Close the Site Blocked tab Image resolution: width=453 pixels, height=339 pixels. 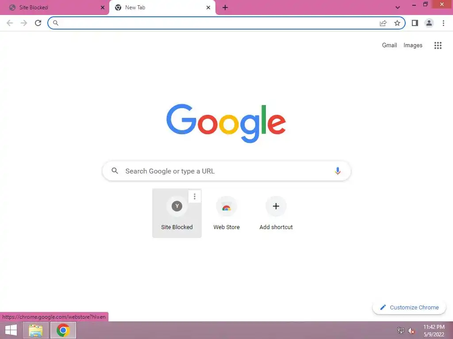pyautogui.click(x=103, y=8)
